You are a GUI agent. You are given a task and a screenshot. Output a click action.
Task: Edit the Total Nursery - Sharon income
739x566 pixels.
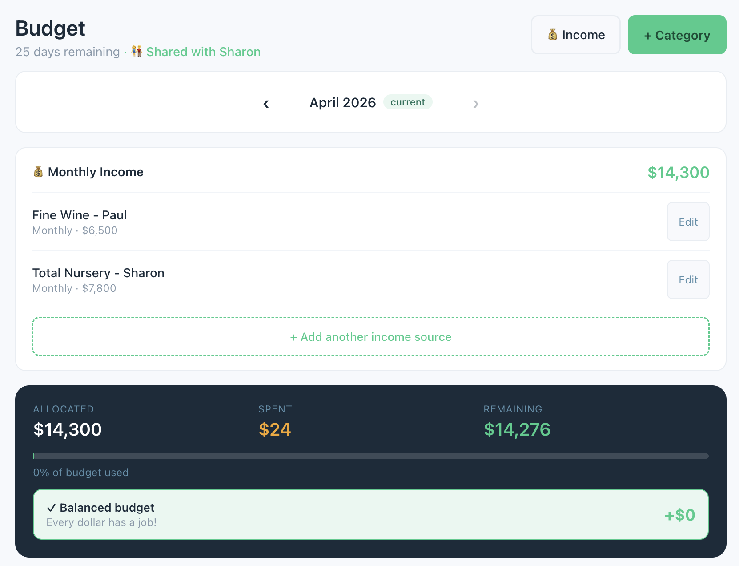[x=688, y=279]
